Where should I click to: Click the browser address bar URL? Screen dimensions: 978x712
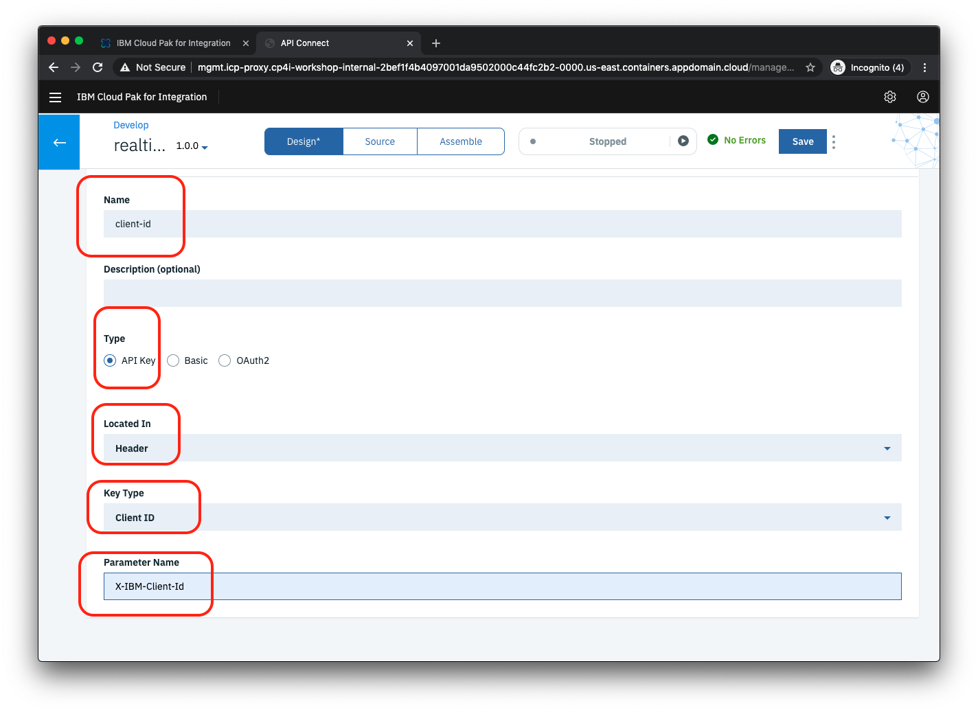click(496, 67)
